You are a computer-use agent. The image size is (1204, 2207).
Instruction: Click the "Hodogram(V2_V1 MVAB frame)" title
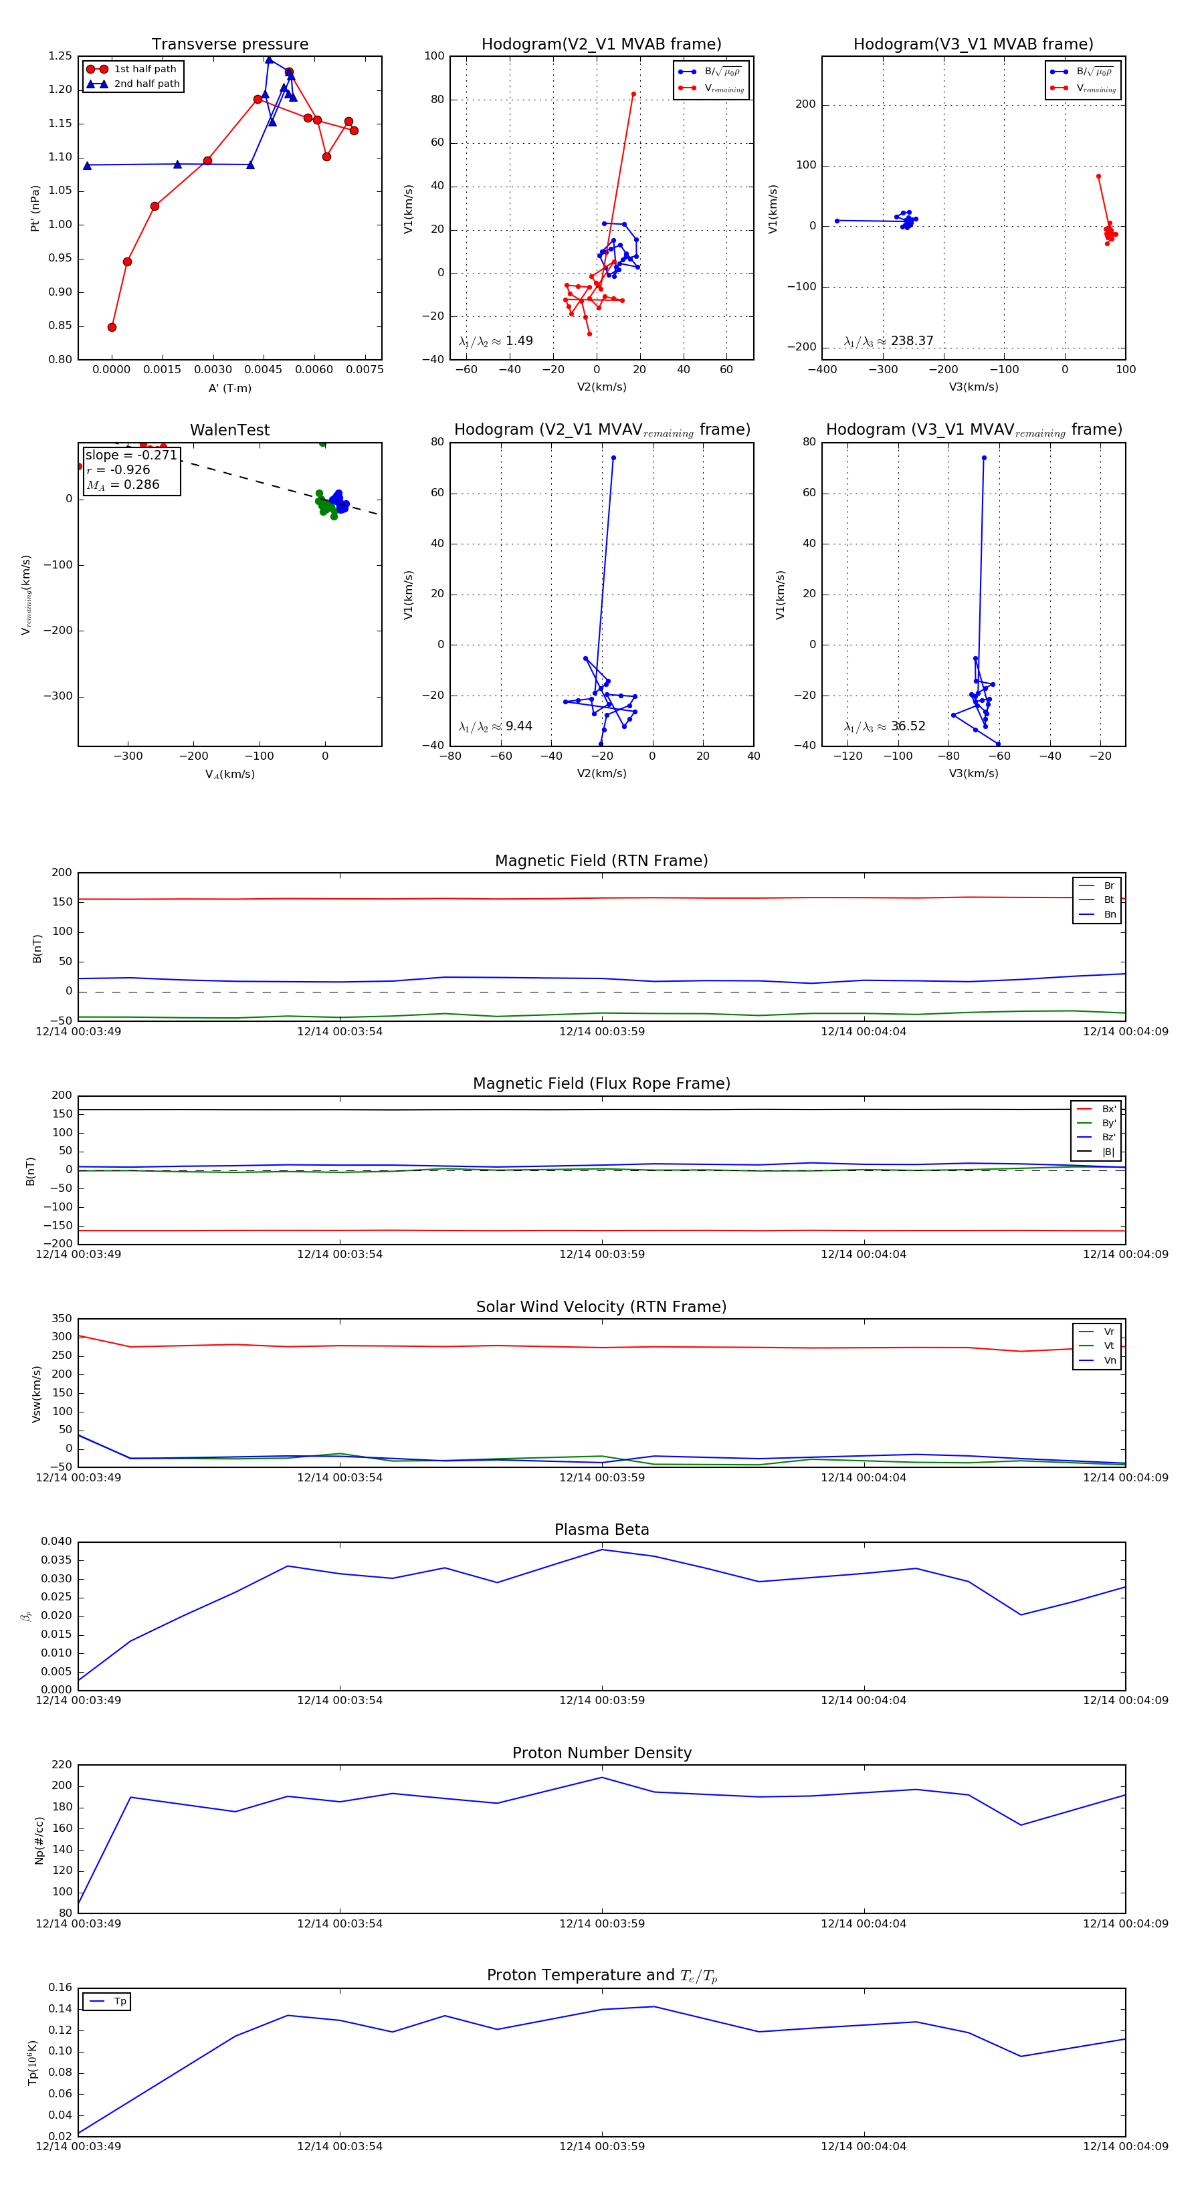click(601, 45)
